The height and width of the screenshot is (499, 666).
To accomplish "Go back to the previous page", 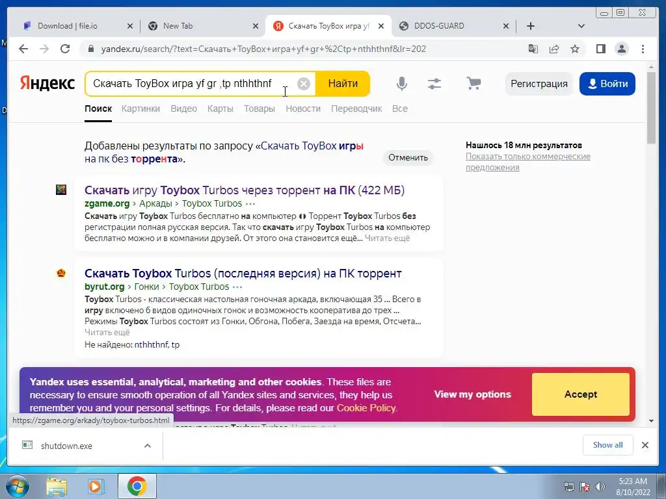I will click(23, 49).
